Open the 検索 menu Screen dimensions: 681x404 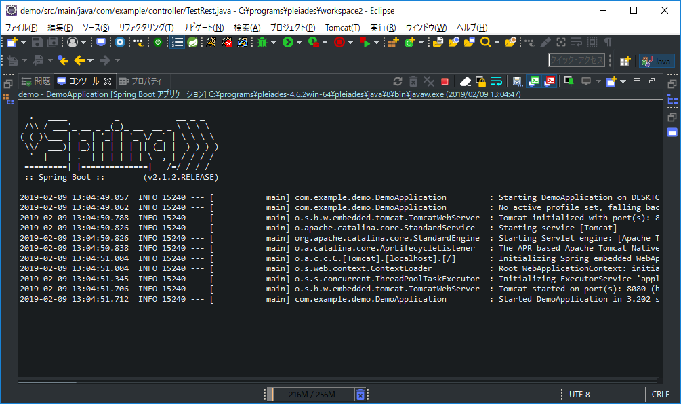pyautogui.click(x=247, y=27)
